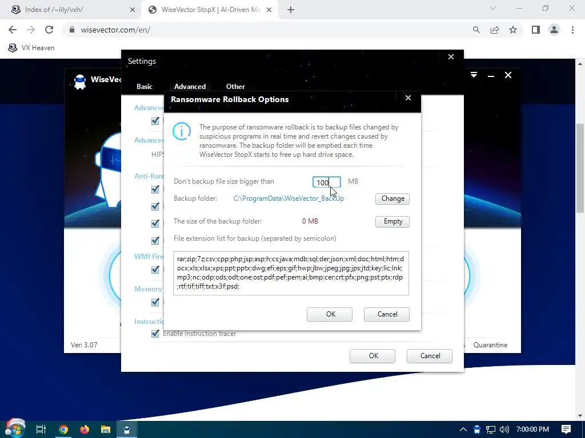Click the forward navigation arrow

31,30
